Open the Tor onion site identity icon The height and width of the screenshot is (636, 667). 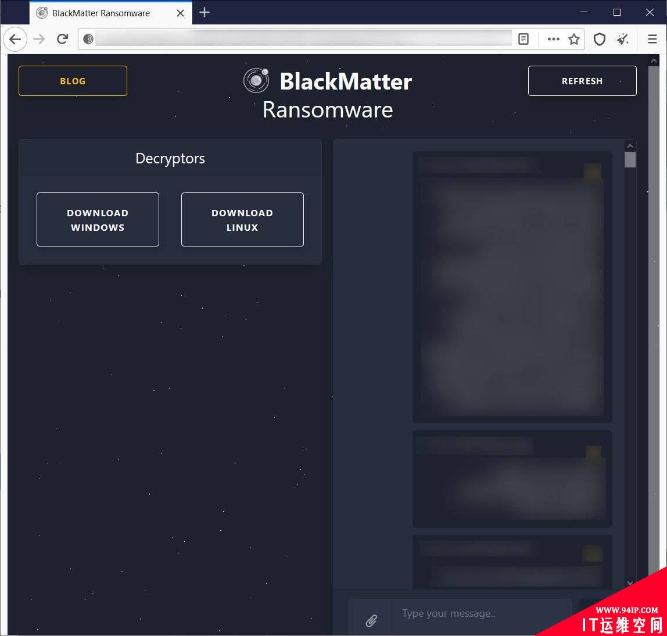(88, 39)
